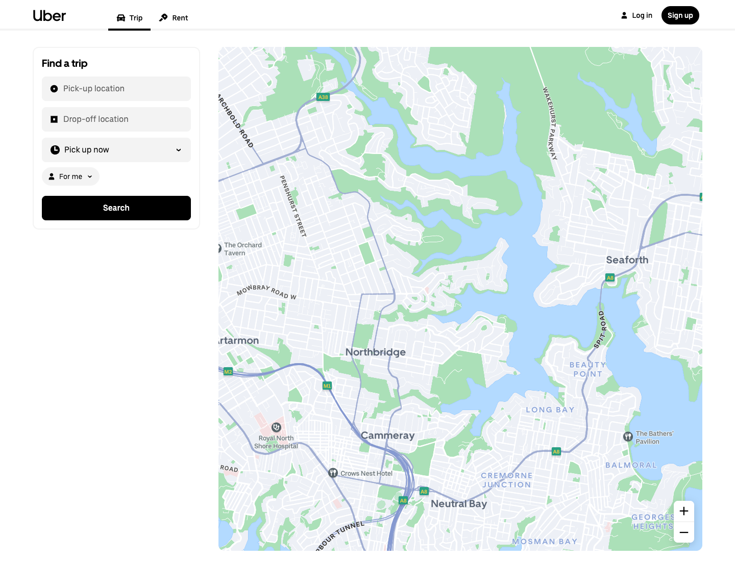Click the Crows Nest Hotel restaurant marker
This screenshot has height=561, width=735.
(333, 473)
